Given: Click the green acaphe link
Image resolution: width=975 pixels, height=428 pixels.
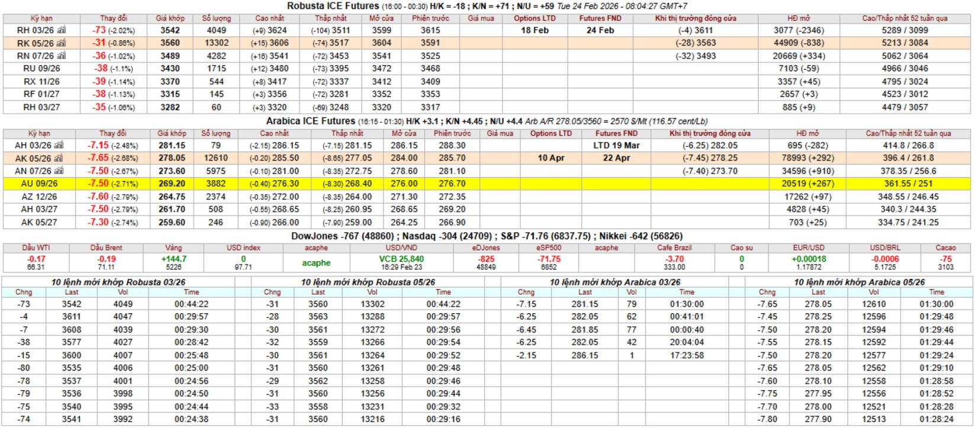Looking at the screenshot, I should point(316,263).
